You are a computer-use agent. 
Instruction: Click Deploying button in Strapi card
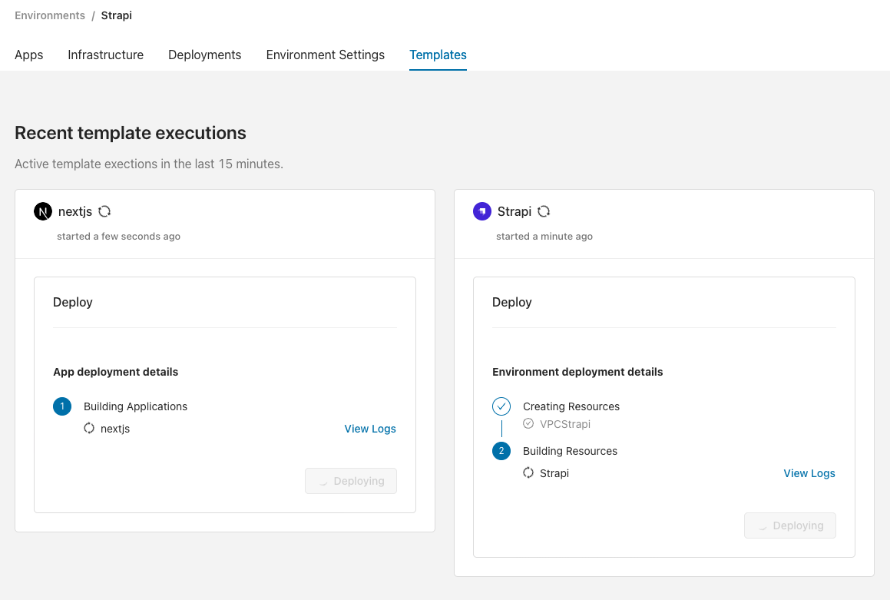tap(790, 525)
